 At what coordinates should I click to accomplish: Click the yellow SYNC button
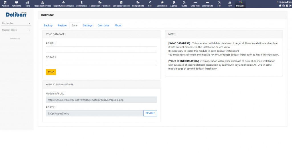(51, 72)
